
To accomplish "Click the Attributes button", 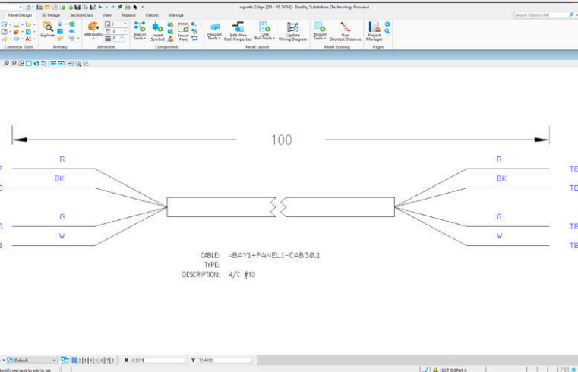I will coord(93,30).
